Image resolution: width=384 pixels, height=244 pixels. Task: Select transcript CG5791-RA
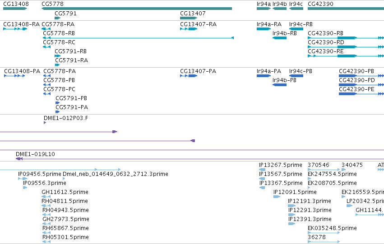click(71, 60)
